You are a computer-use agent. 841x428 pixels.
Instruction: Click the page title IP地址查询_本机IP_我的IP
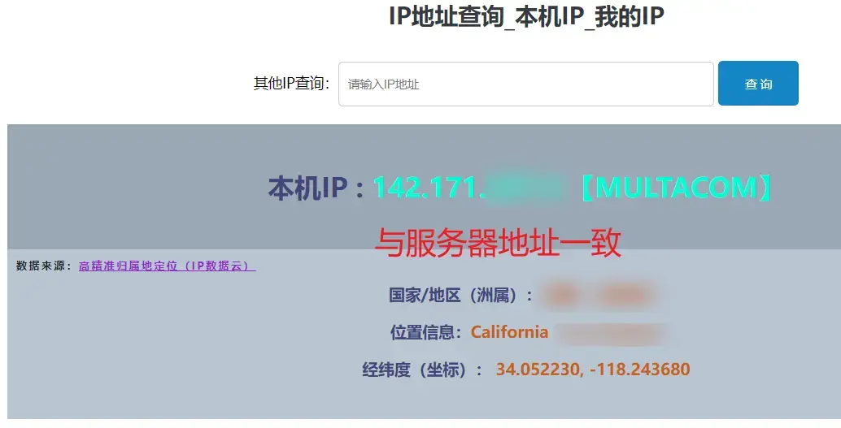pos(526,17)
